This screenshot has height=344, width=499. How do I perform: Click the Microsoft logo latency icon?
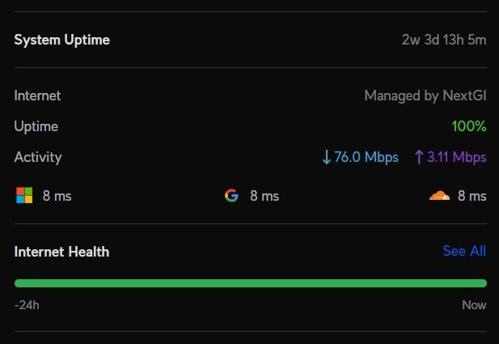[24, 196]
